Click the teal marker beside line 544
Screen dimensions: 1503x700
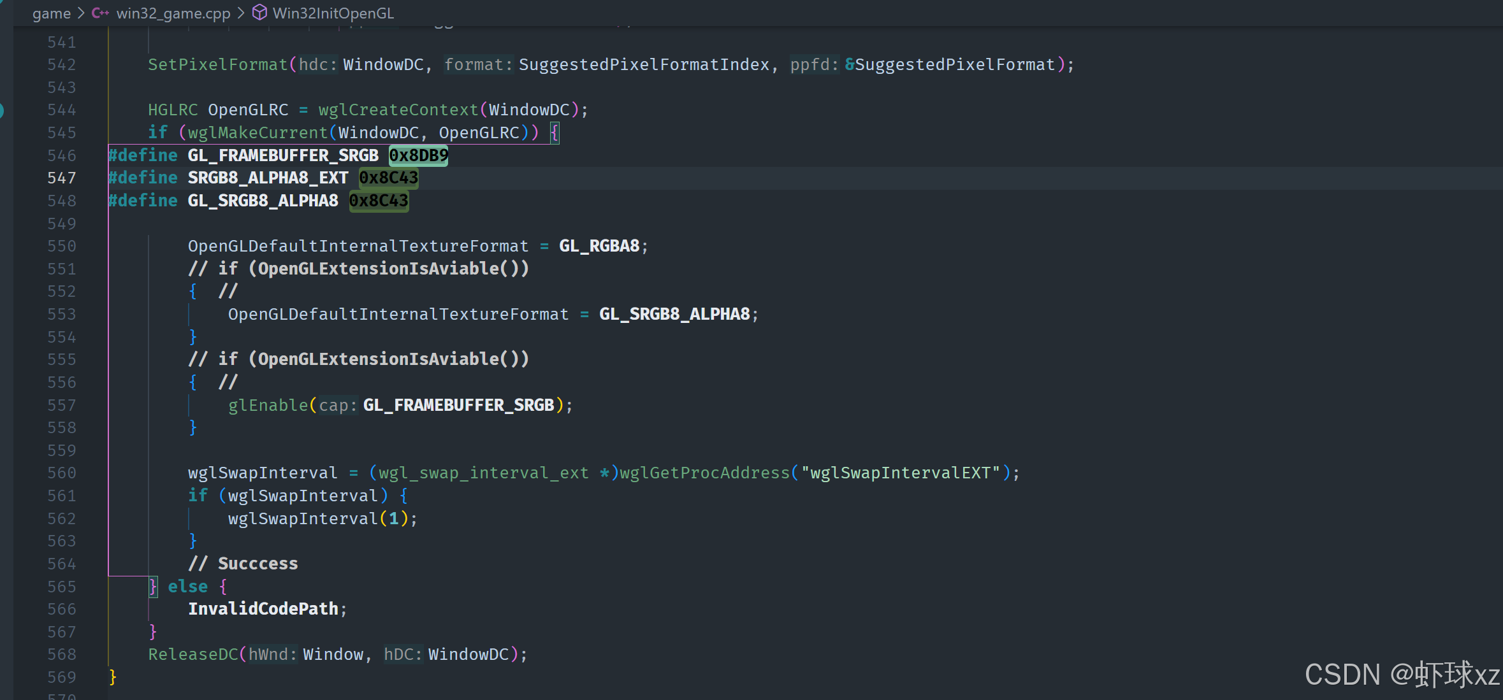pyautogui.click(x=2, y=110)
